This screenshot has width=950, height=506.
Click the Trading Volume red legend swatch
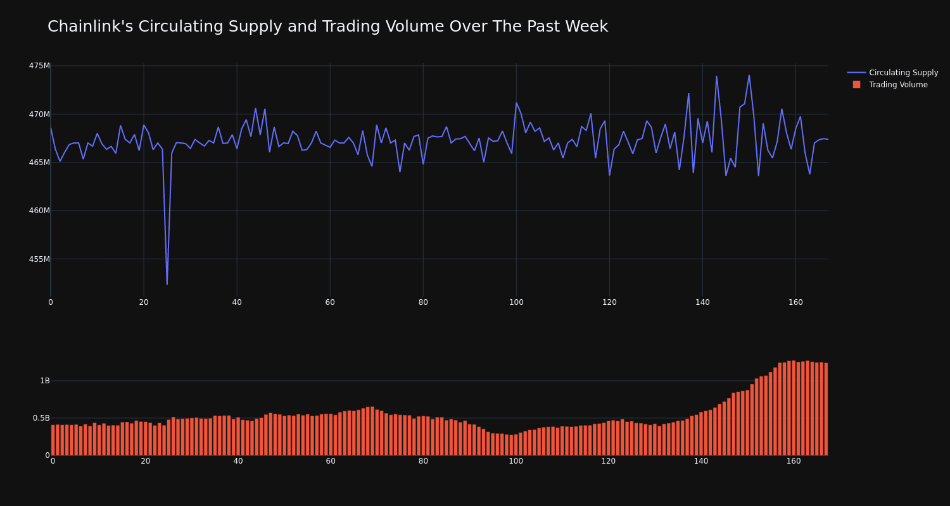click(x=856, y=85)
